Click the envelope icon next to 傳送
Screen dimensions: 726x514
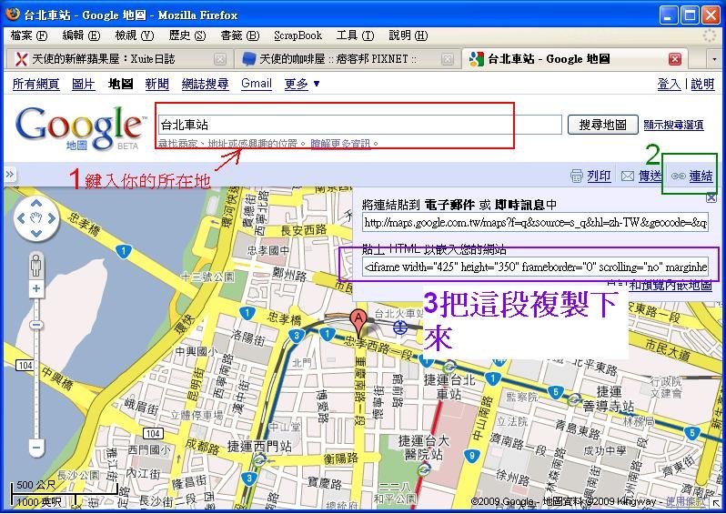(628, 176)
